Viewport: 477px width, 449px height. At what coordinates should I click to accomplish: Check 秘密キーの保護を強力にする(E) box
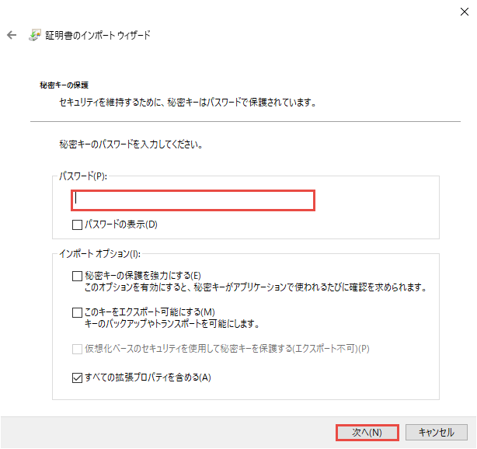[77, 276]
